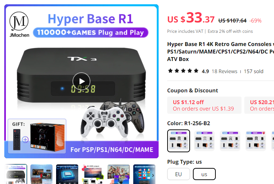The height and width of the screenshot is (184, 274).
Task: Open the game running chip thumbnail
Action: [67, 174]
